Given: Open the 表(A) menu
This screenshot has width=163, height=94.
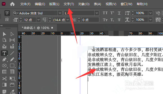Looking at the screenshot, I should (x=97, y=4).
